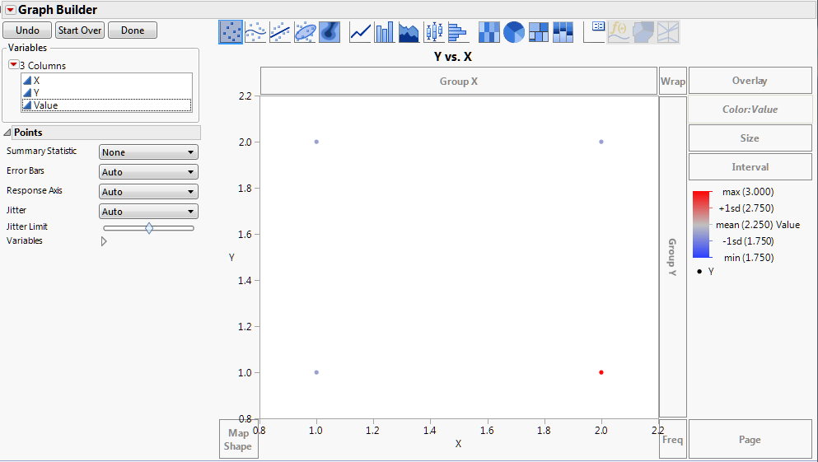This screenshot has height=462, width=818.
Task: Select the Caption Box element icon
Action: (x=594, y=32)
